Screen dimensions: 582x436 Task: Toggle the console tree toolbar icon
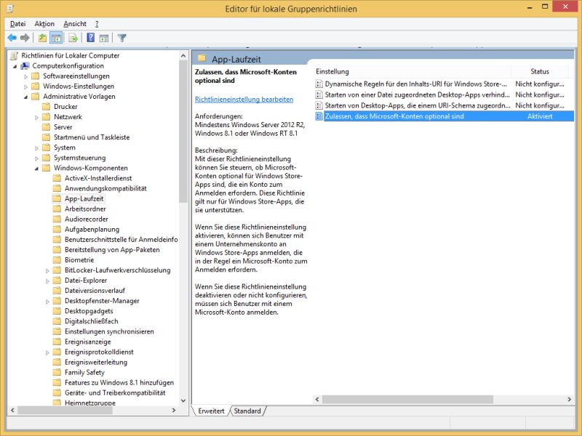click(x=56, y=38)
